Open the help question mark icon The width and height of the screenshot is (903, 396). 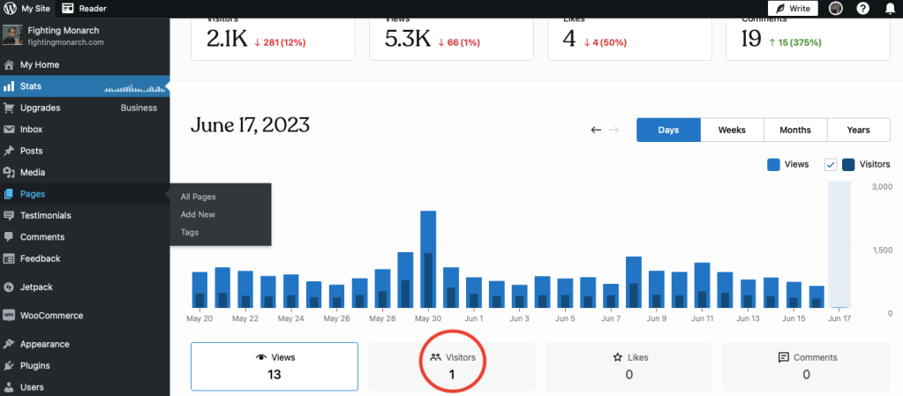click(x=862, y=9)
